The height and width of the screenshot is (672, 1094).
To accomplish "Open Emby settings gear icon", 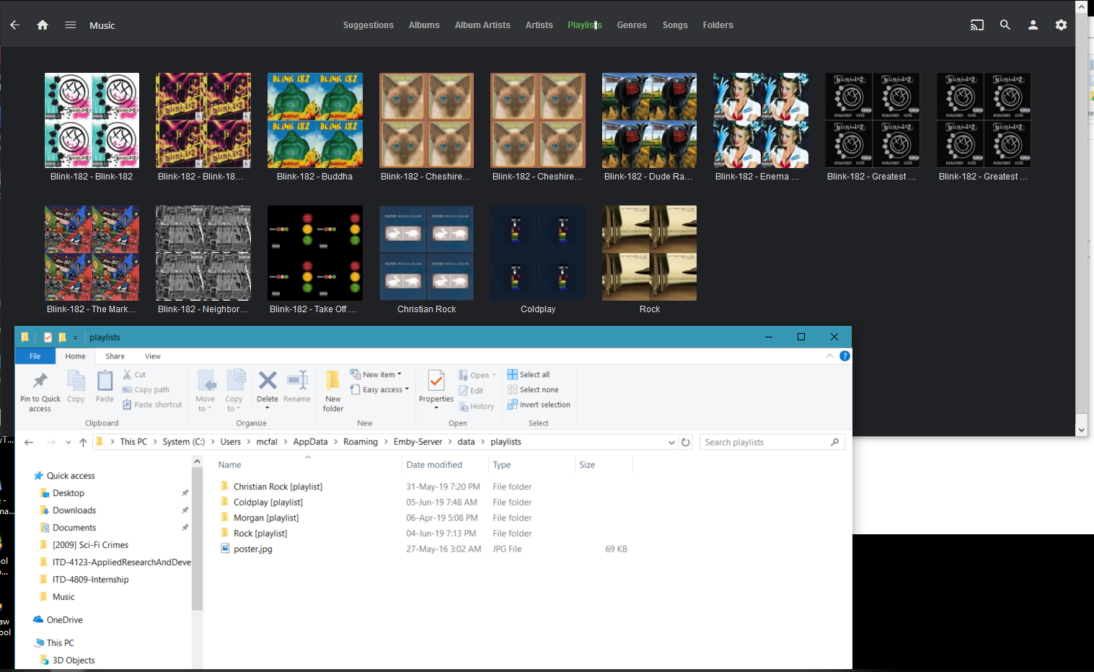I will (1061, 25).
